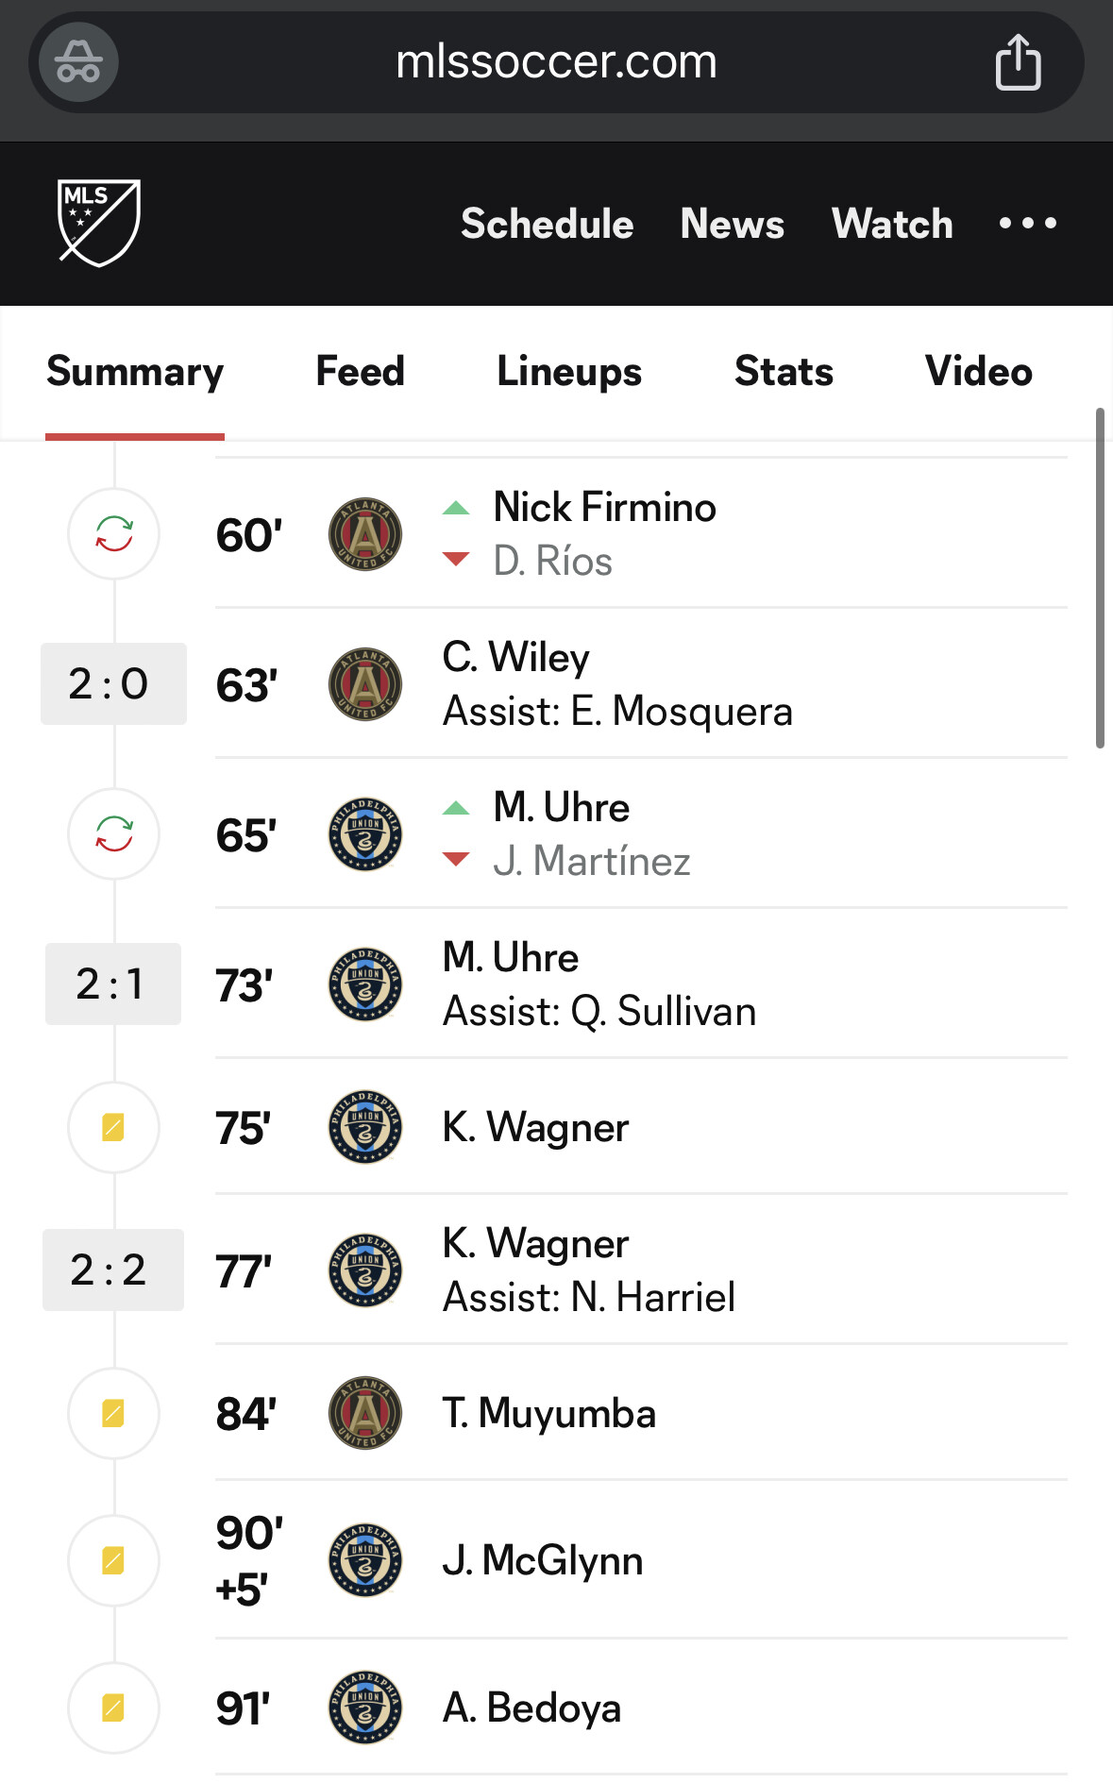
Task: Select the Feed tab
Action: [360, 371]
